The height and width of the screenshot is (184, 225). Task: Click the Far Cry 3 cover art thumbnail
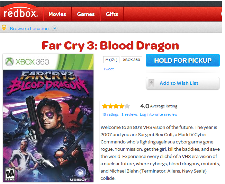pos(48,118)
